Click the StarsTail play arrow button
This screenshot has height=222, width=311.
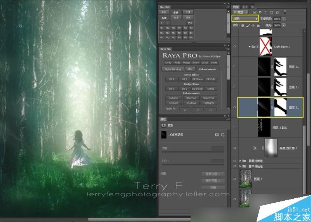(x=162, y=23)
